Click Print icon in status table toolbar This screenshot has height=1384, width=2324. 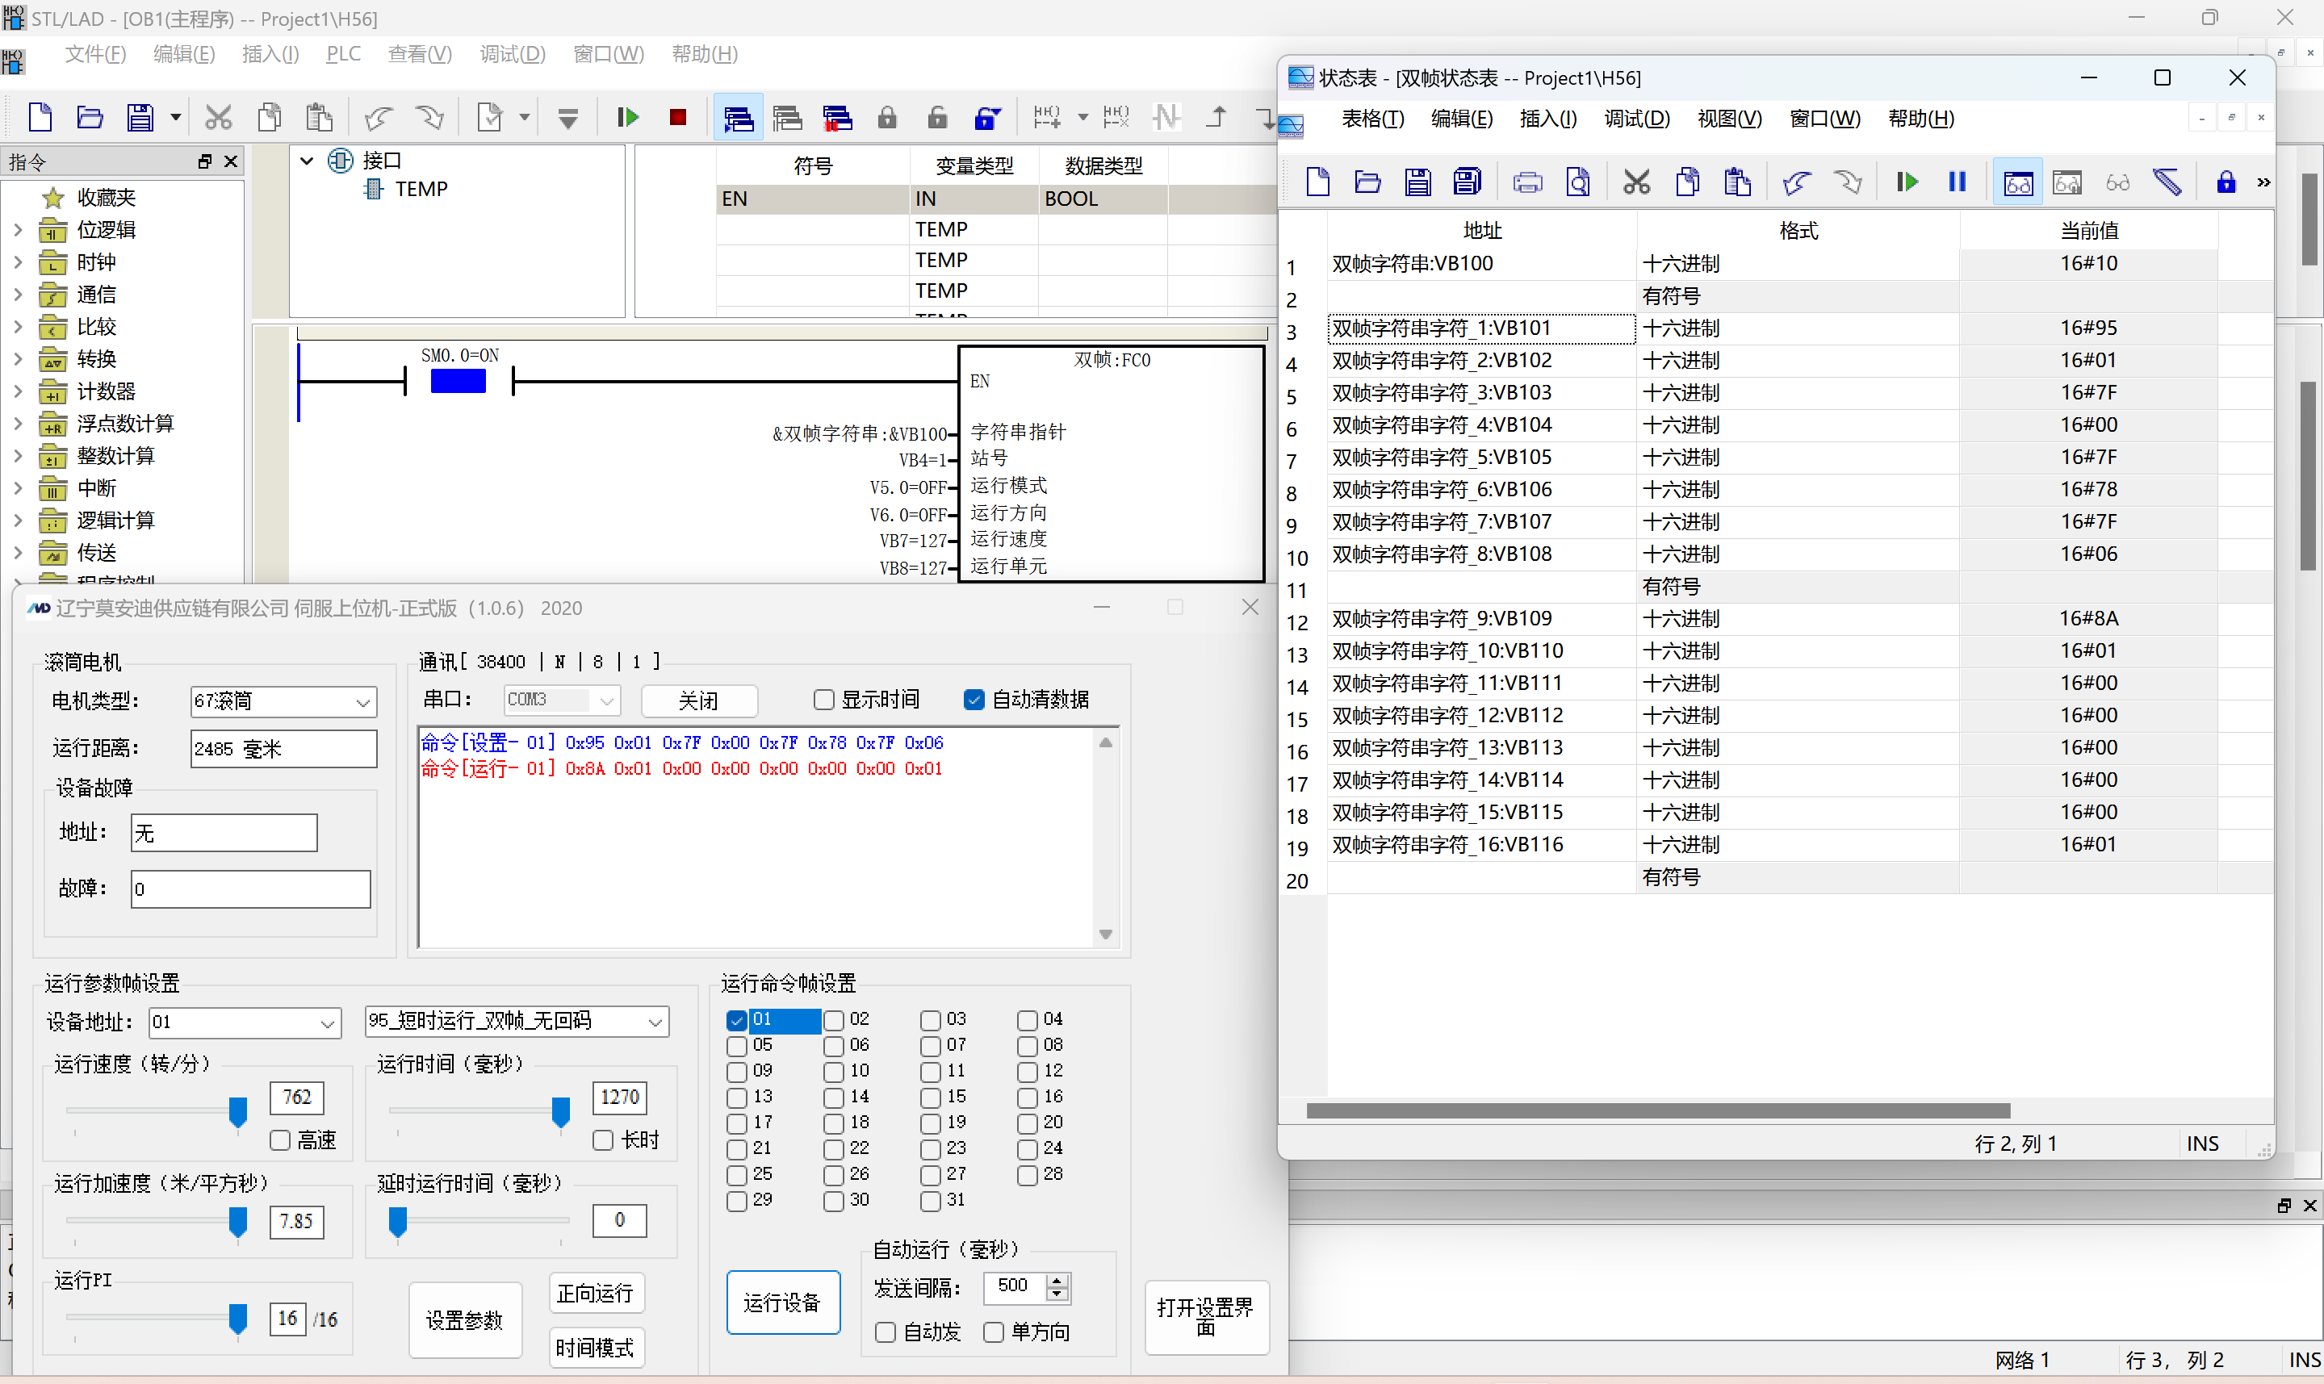pyautogui.click(x=1527, y=182)
